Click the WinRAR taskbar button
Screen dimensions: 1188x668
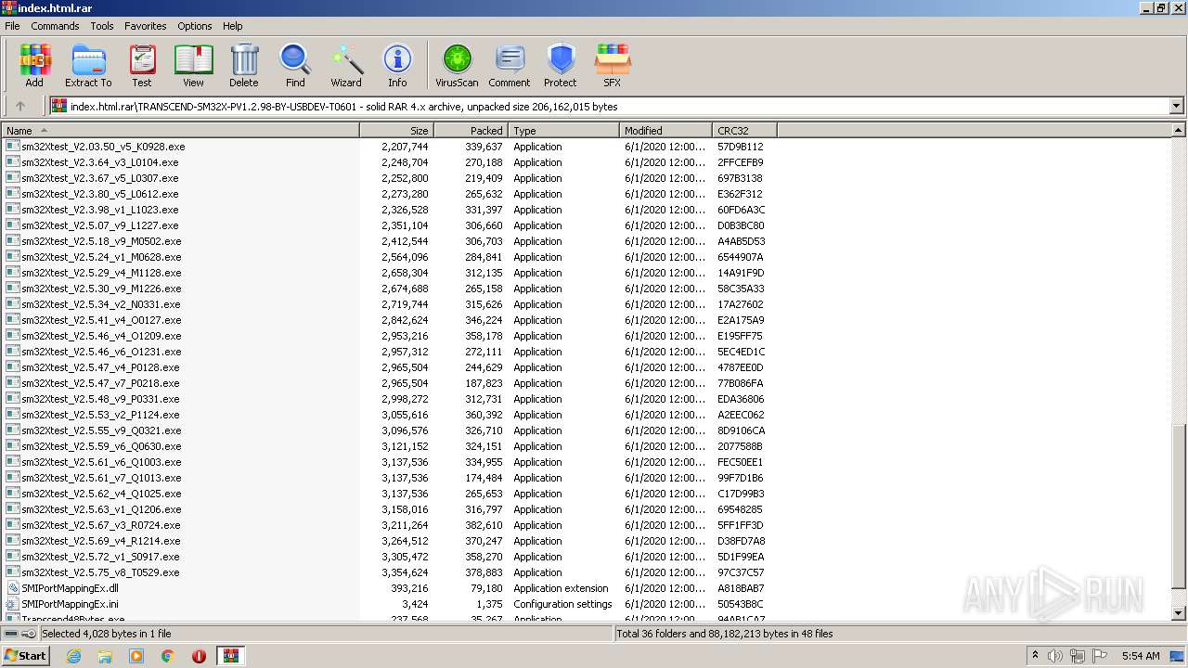pyautogui.click(x=231, y=656)
